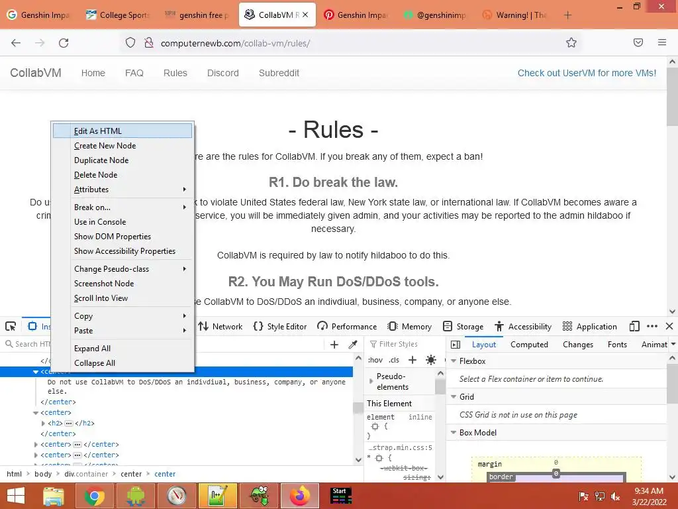678x509 pixels.
Task: Choose Collapse All
Action: [x=122, y=363]
